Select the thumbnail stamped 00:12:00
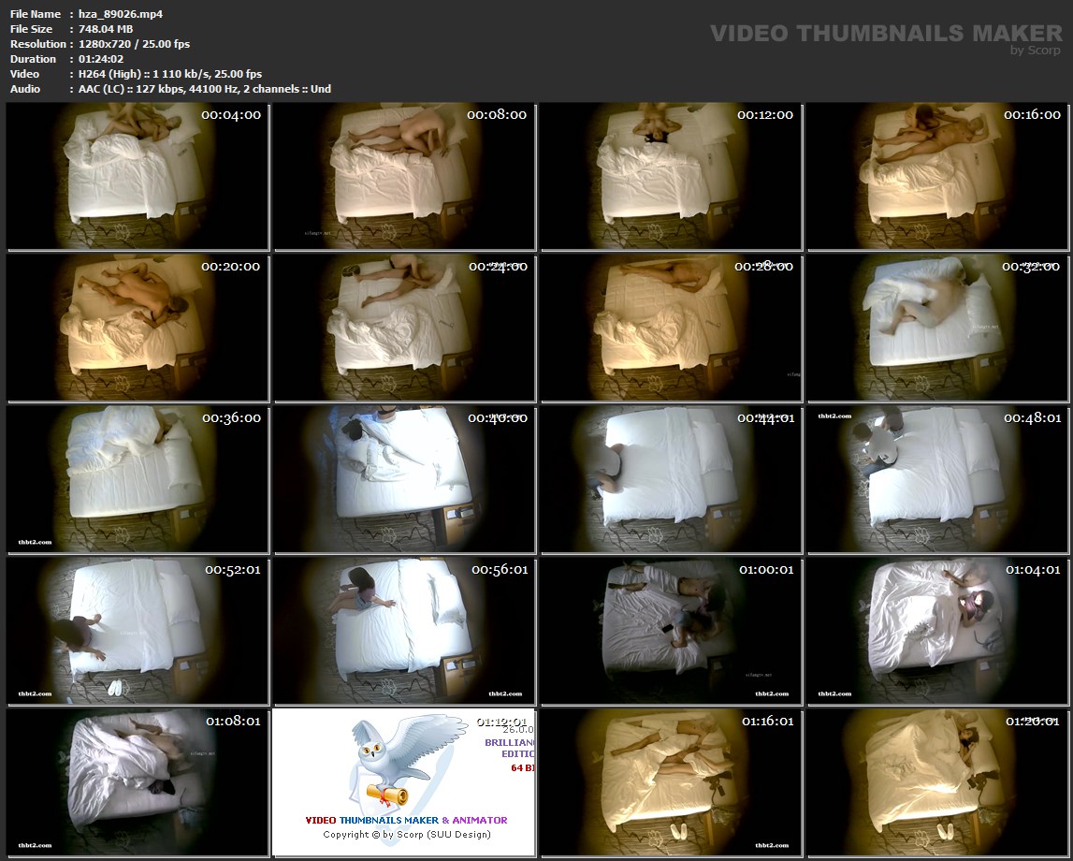Image resolution: width=1073 pixels, height=861 pixels. pyautogui.click(x=671, y=177)
